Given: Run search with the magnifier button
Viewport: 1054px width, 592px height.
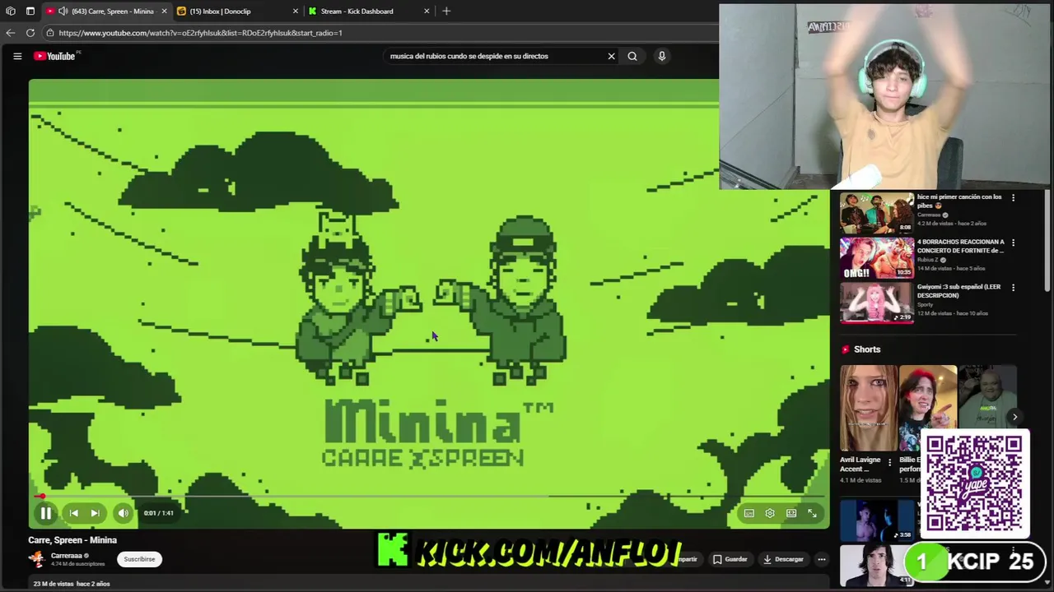Looking at the screenshot, I should (x=632, y=56).
